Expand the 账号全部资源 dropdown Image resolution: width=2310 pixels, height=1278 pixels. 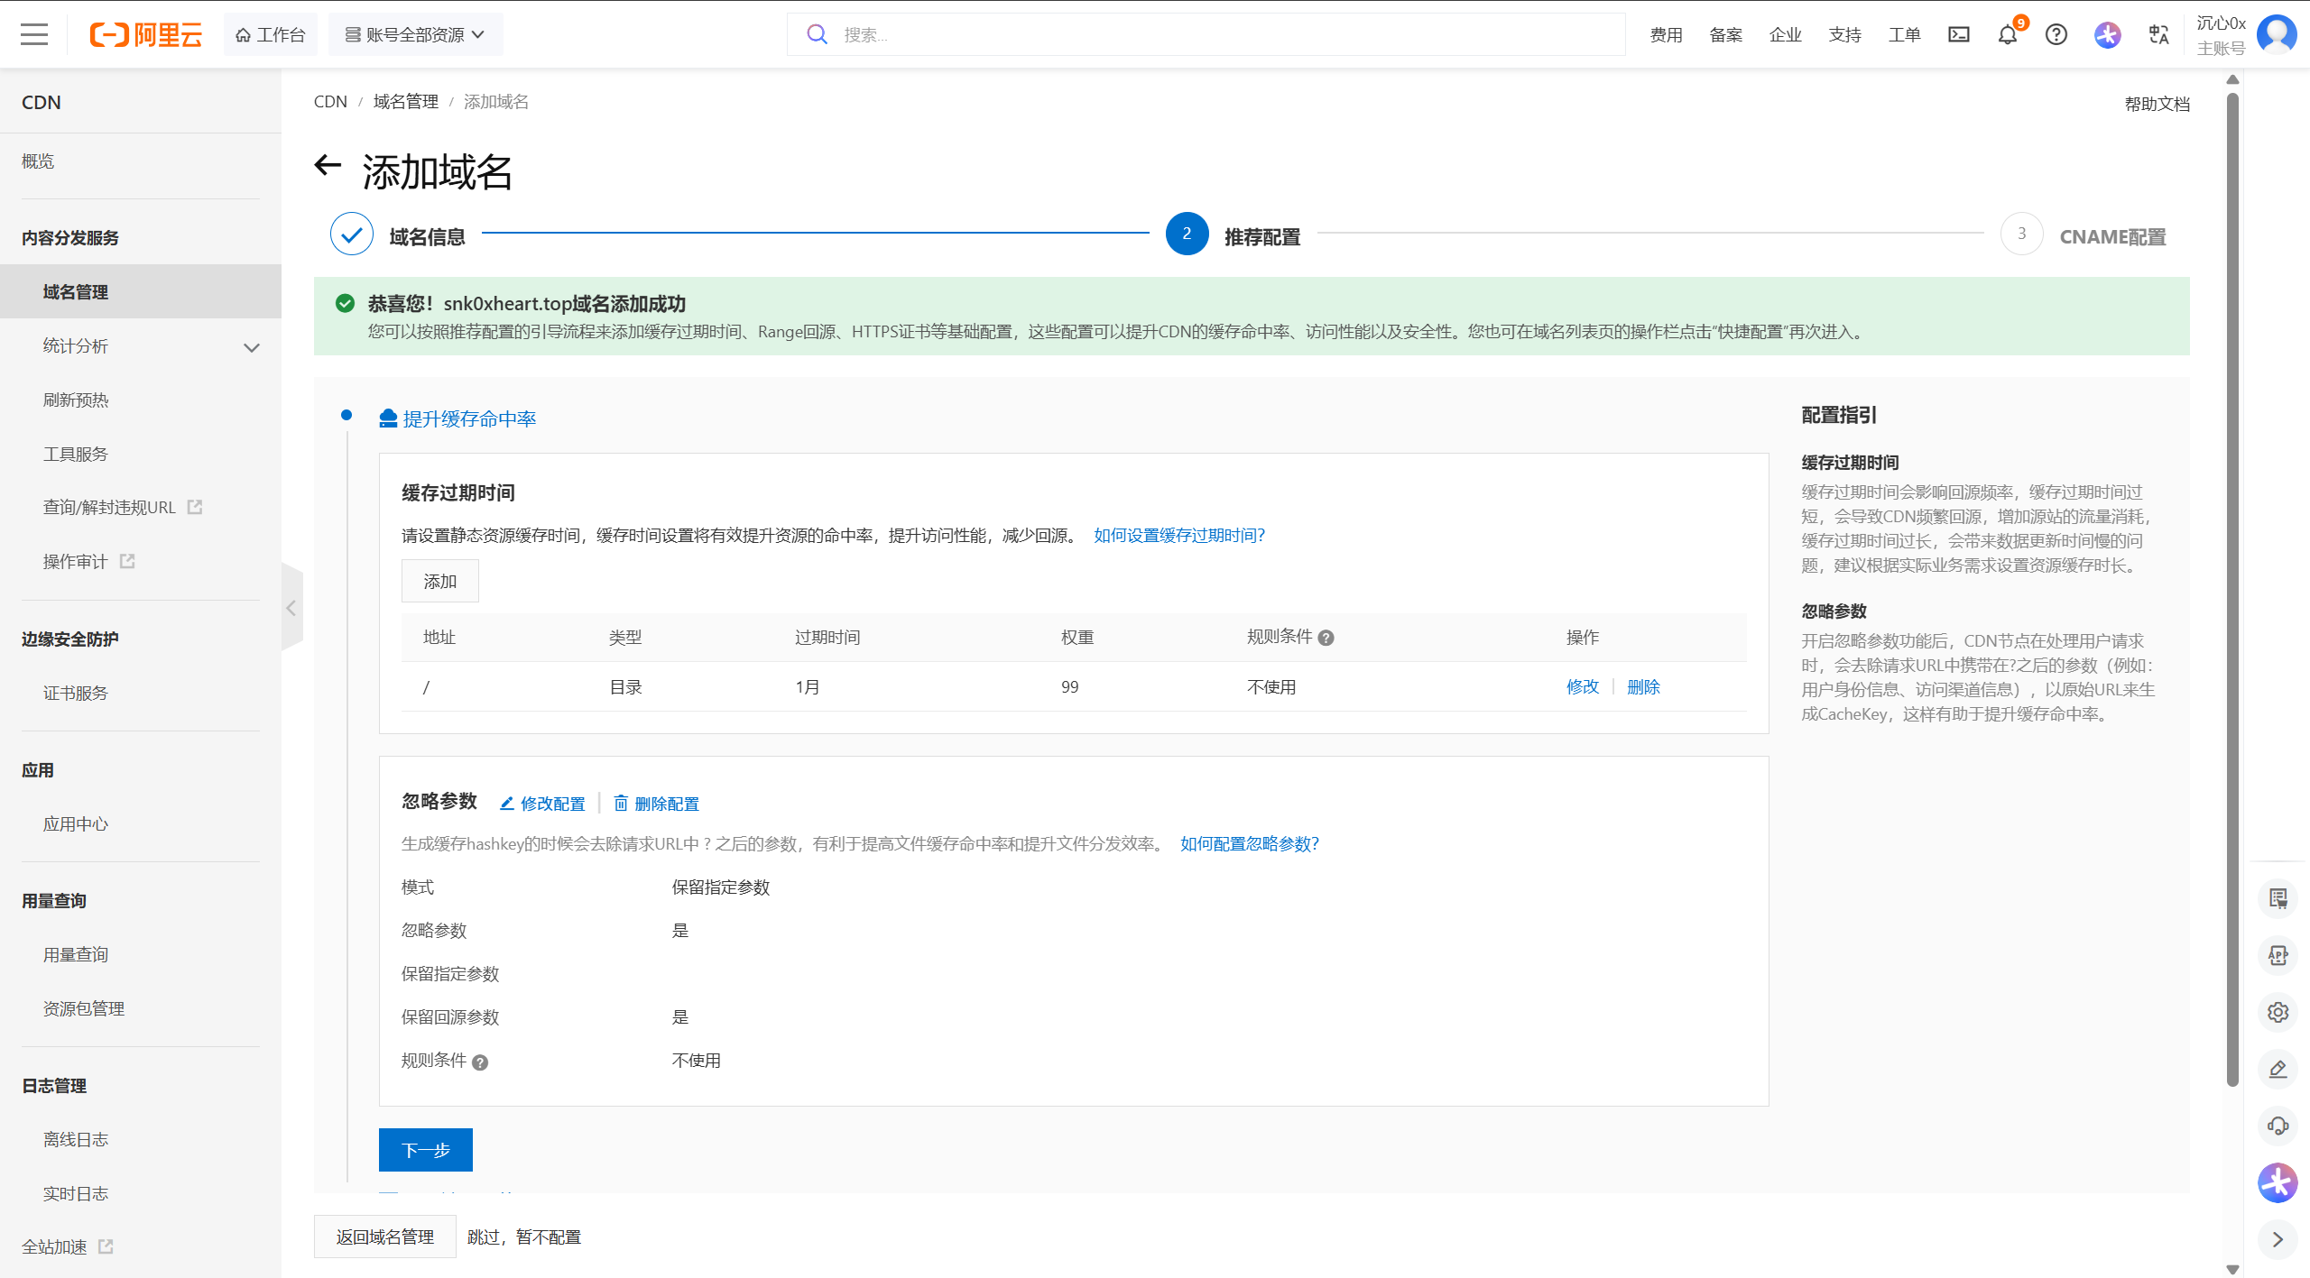pos(415,35)
